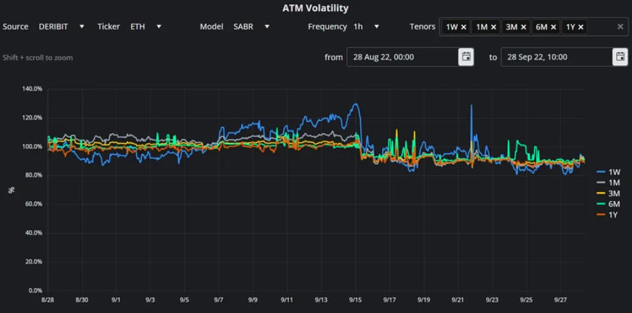Click the 8/30 x-axis date label
632x313 pixels.
click(82, 300)
